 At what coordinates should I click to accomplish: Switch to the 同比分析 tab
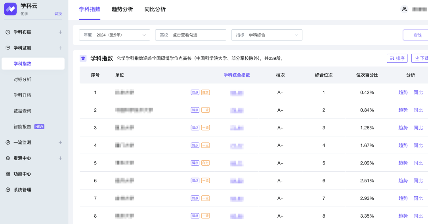155,9
